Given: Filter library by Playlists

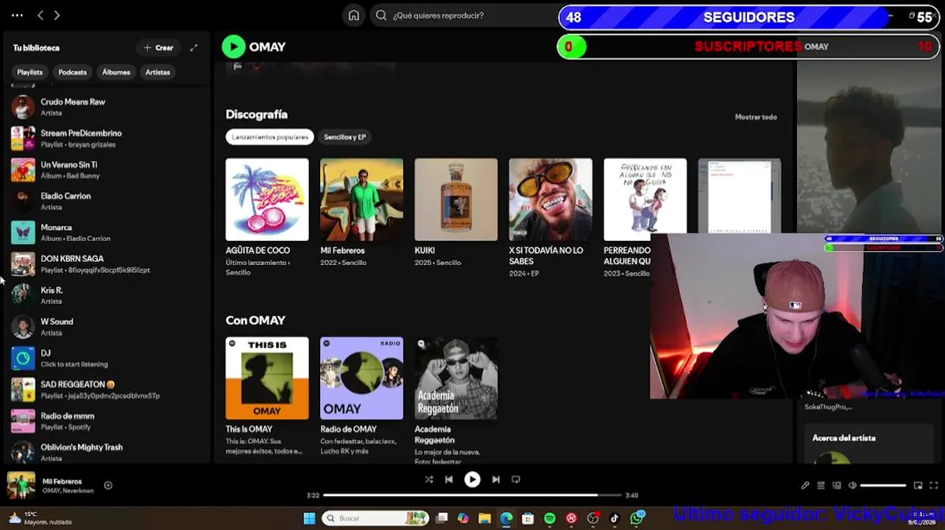Looking at the screenshot, I should [30, 72].
